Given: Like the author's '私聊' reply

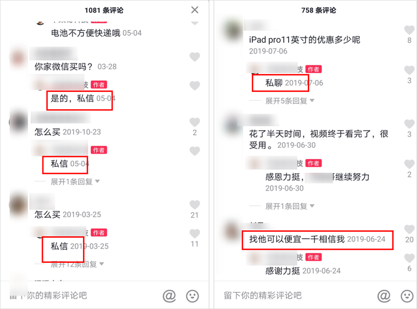Looking at the screenshot, I should click(x=409, y=70).
